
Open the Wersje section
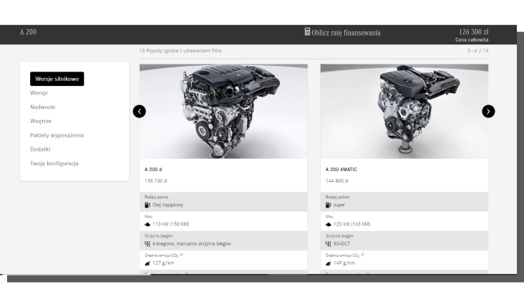tap(39, 93)
